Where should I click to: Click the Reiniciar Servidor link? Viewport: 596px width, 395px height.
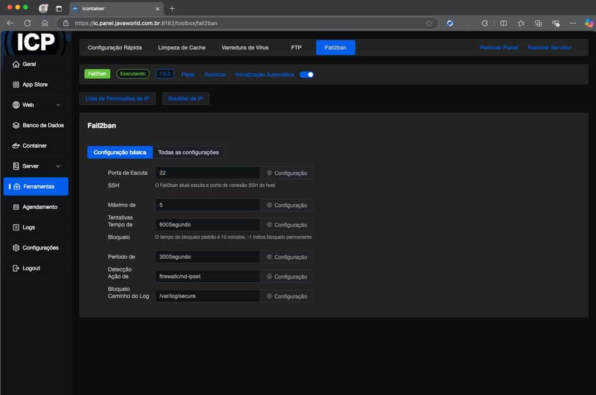549,47
